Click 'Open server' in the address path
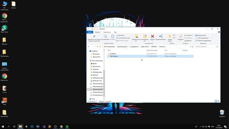Screen dimensions: 229x129 point(145,47)
